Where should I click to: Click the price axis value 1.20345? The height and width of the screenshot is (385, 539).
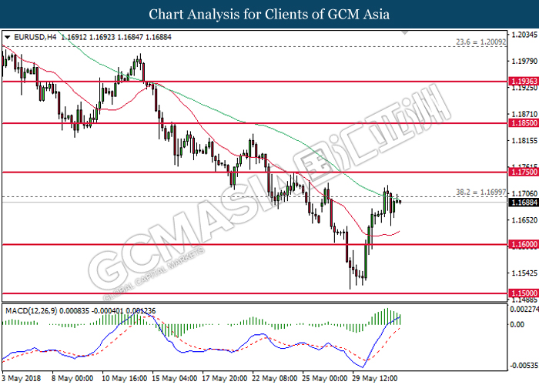(x=524, y=35)
